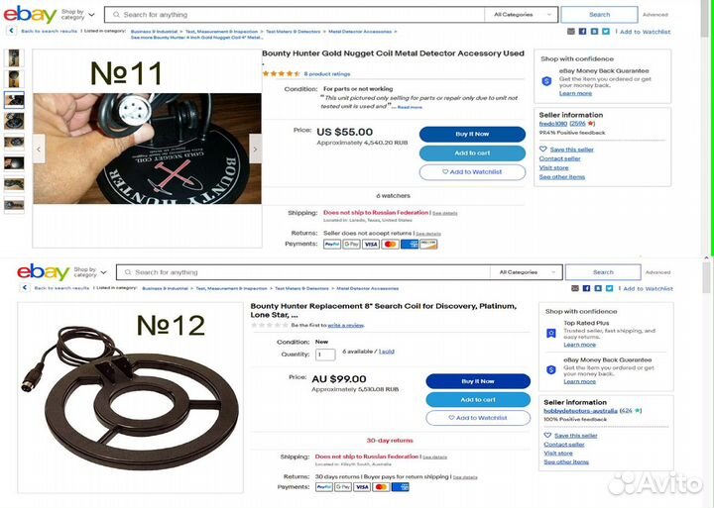
Task: Select first thumbnail in top listing gallery
Action: point(14,58)
